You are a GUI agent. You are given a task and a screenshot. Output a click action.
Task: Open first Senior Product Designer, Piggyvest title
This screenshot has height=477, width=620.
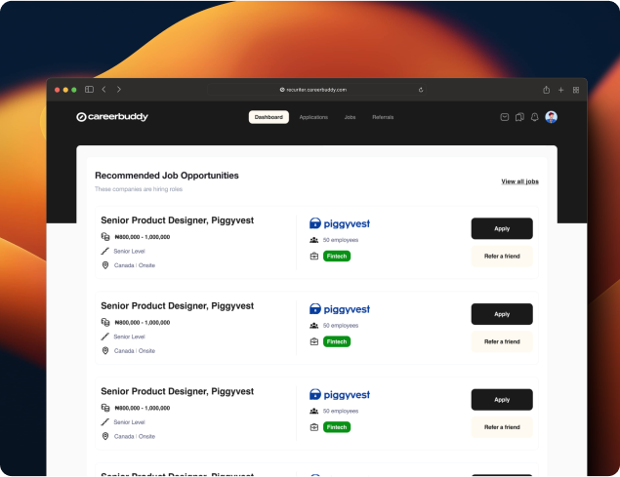[177, 220]
